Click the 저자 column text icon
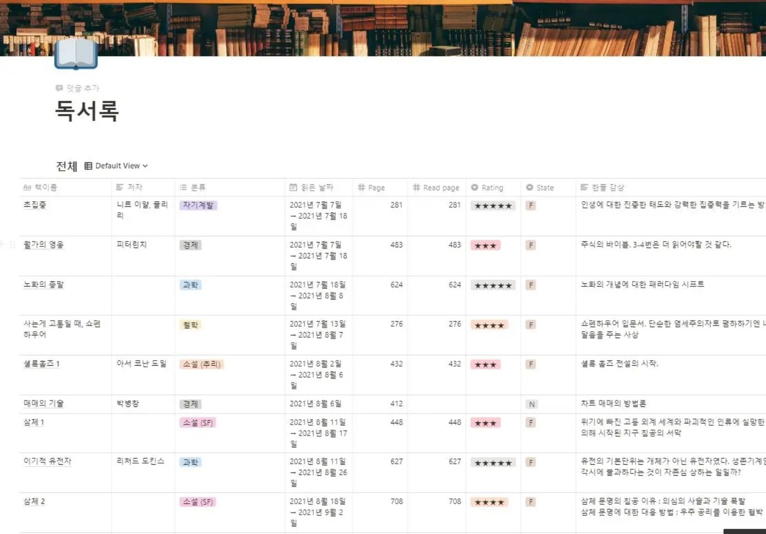The image size is (766, 534). 120,188
